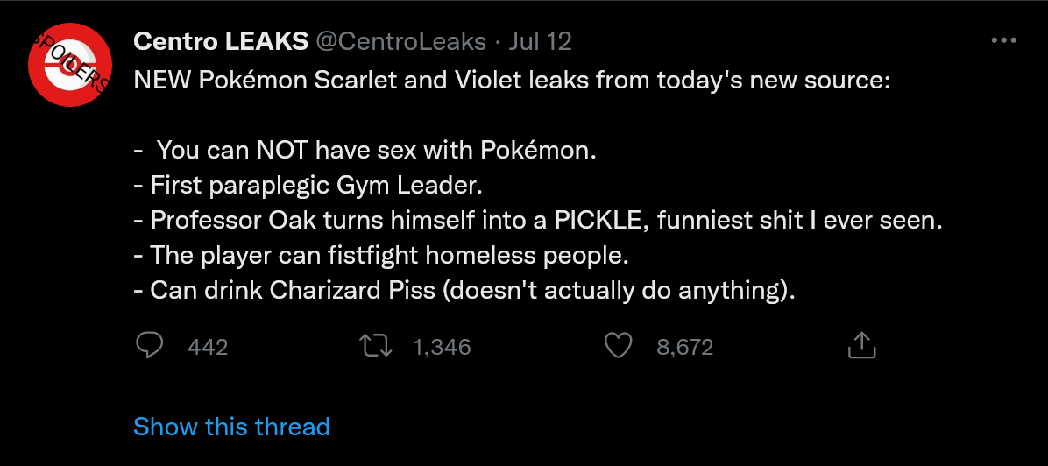Image resolution: width=1048 pixels, height=466 pixels.
Task: Click the 'First paraplegic Gym Leader' line
Action: [x=308, y=185]
